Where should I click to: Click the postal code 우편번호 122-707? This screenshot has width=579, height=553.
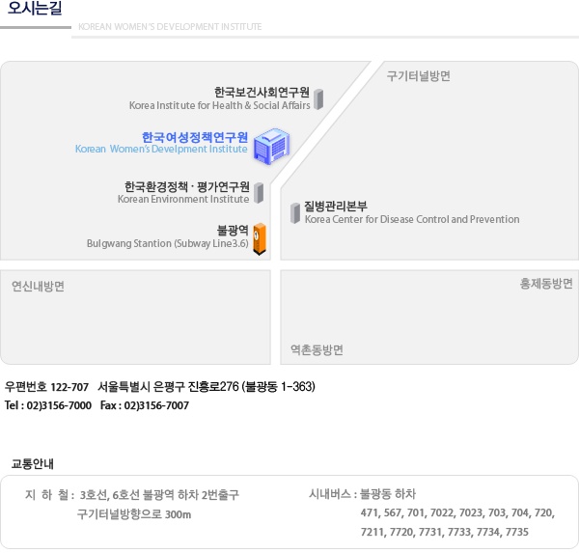click(x=46, y=387)
